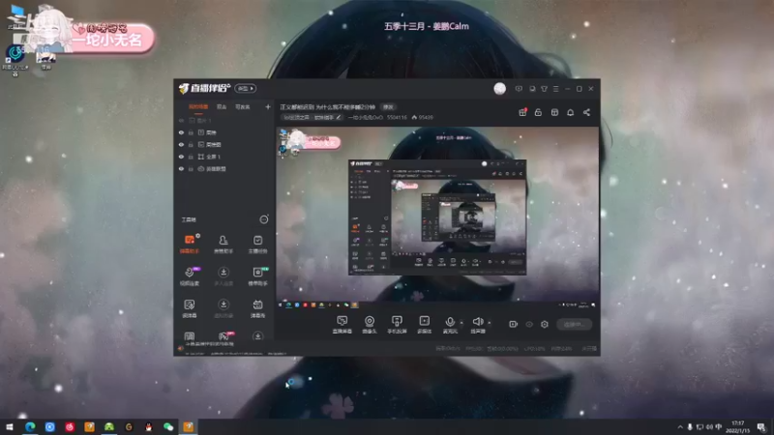Toggle lock on the second source layer
The height and width of the screenshot is (435, 774).
(x=191, y=132)
